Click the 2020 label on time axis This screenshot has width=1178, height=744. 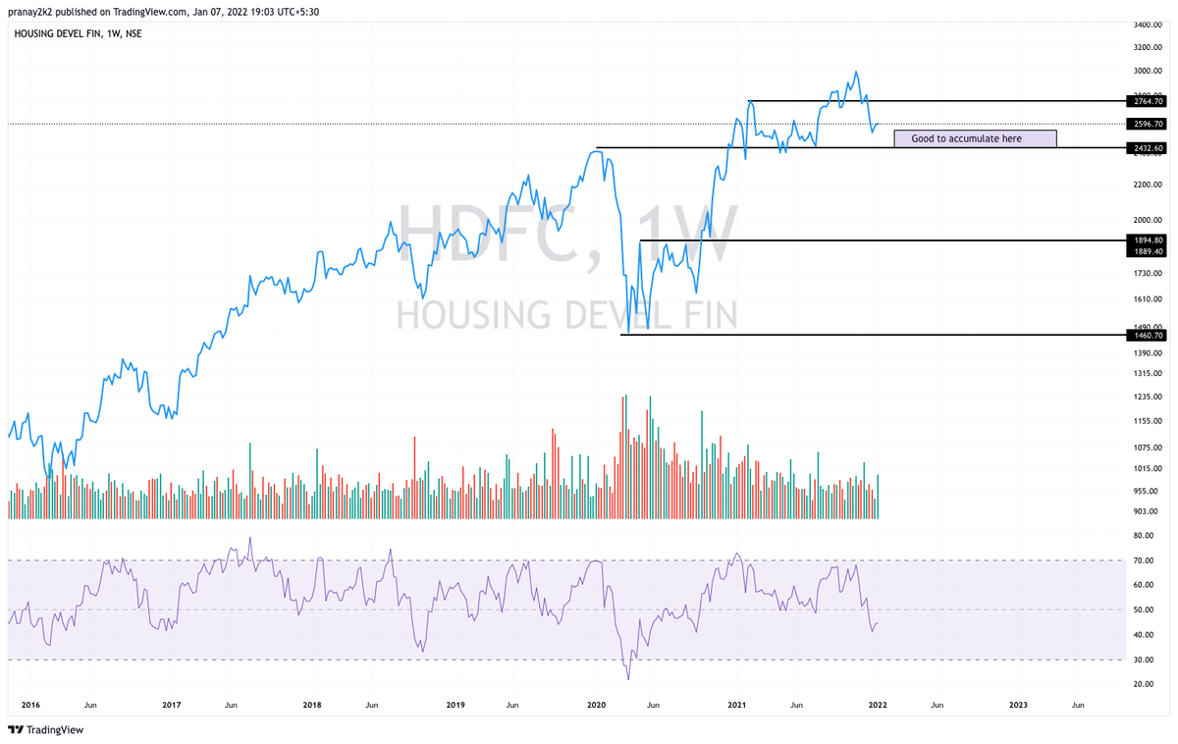[597, 705]
